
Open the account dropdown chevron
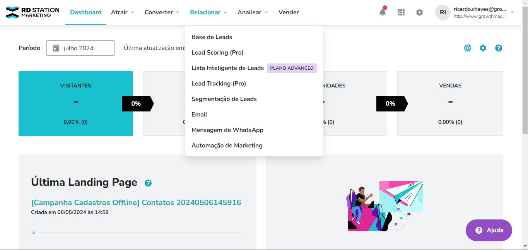513,12
